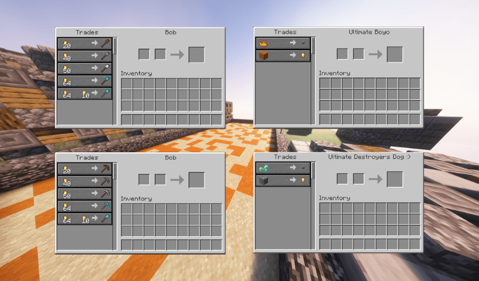Click trades scrollbar handle in Bob shovel window
The image size is (479, 281).
click(115, 46)
